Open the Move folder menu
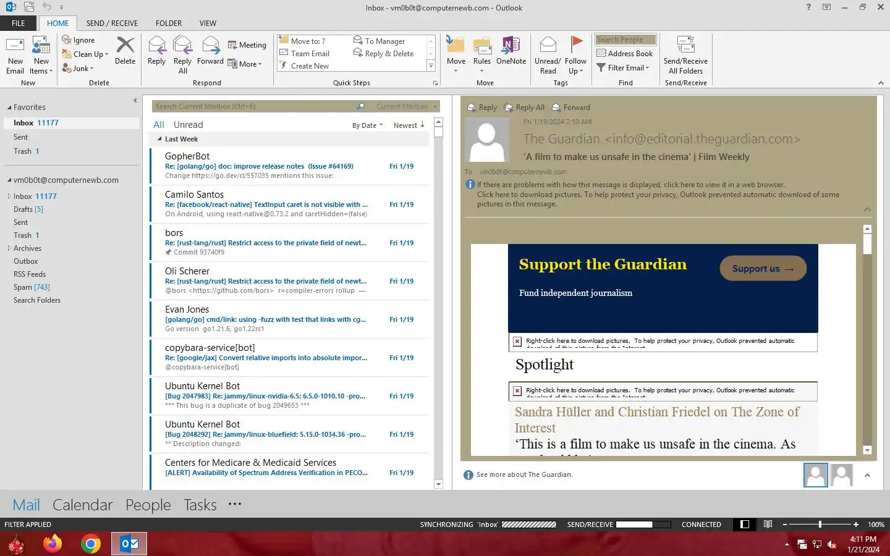This screenshot has height=556, width=890. click(456, 56)
